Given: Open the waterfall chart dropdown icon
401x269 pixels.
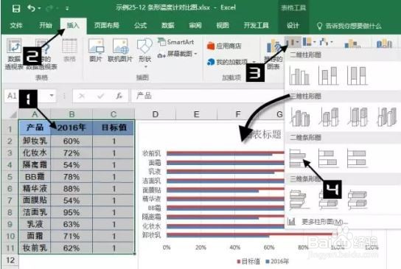Looking at the screenshot, I should pos(326,43).
